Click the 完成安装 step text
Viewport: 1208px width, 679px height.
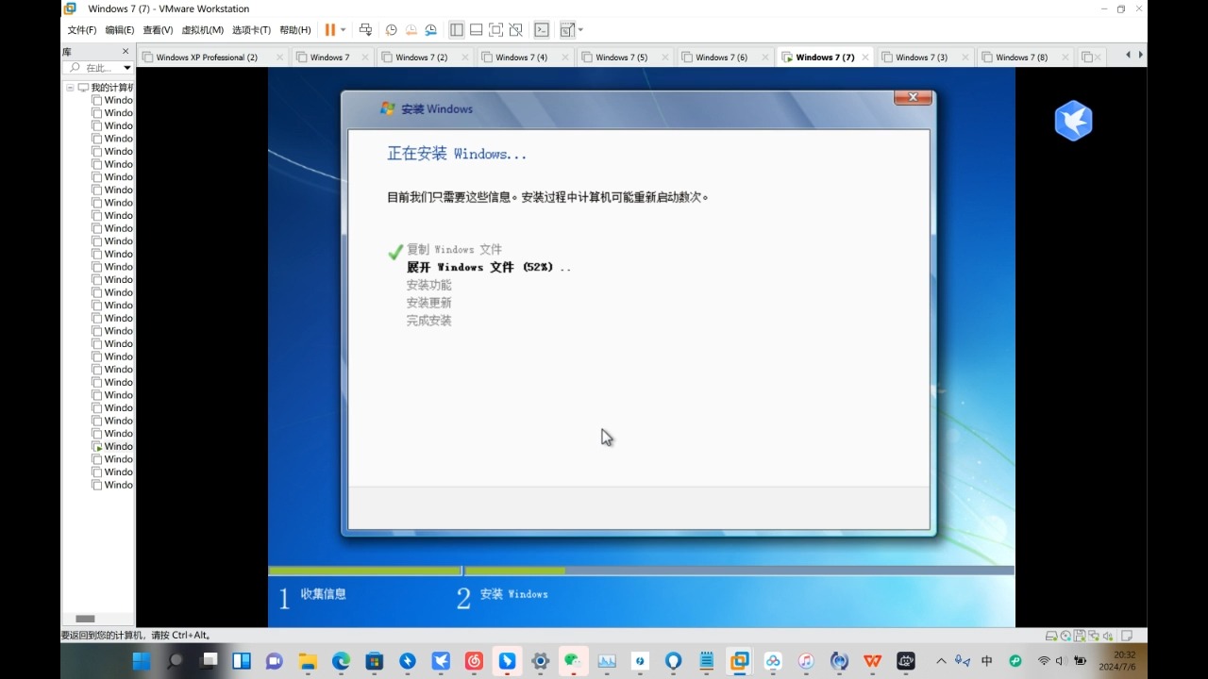pos(429,321)
